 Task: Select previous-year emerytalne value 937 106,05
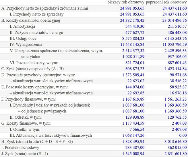click(177, 57)
